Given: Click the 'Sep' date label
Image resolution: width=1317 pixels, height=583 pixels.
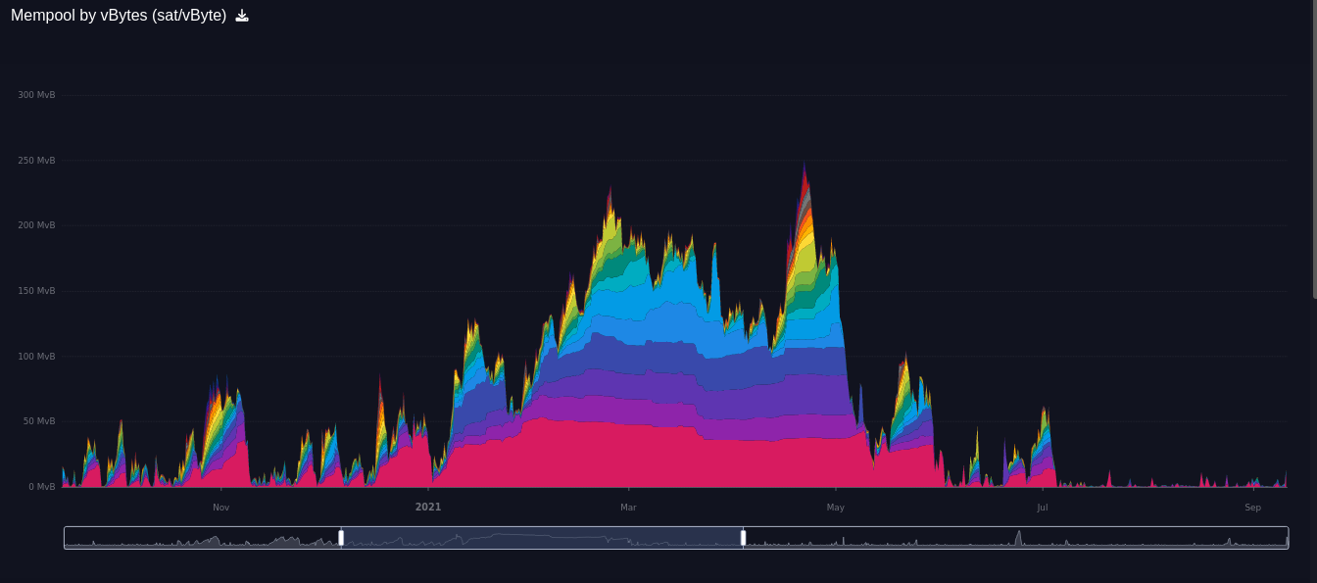Looking at the screenshot, I should click(x=1253, y=508).
